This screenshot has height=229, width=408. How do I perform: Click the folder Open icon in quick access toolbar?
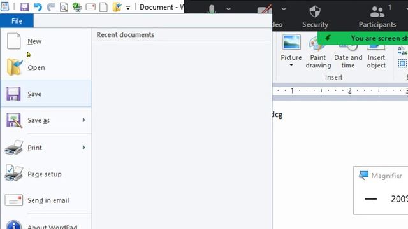coord(117,7)
